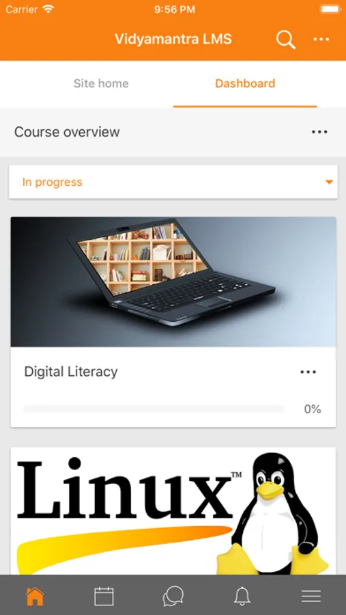
Task: Tap the home icon in the bottom bar
Action: click(x=35, y=596)
